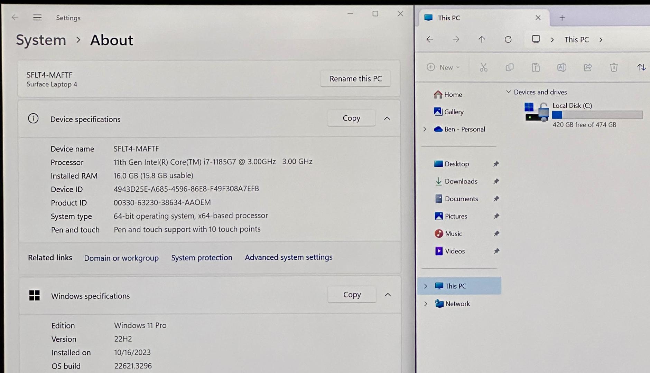Open the Sort options icon
This screenshot has height=373, width=650.
click(x=641, y=67)
